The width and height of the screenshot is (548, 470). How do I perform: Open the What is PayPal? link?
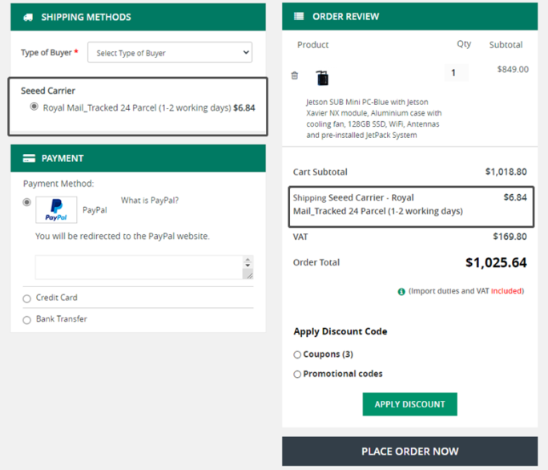(150, 201)
